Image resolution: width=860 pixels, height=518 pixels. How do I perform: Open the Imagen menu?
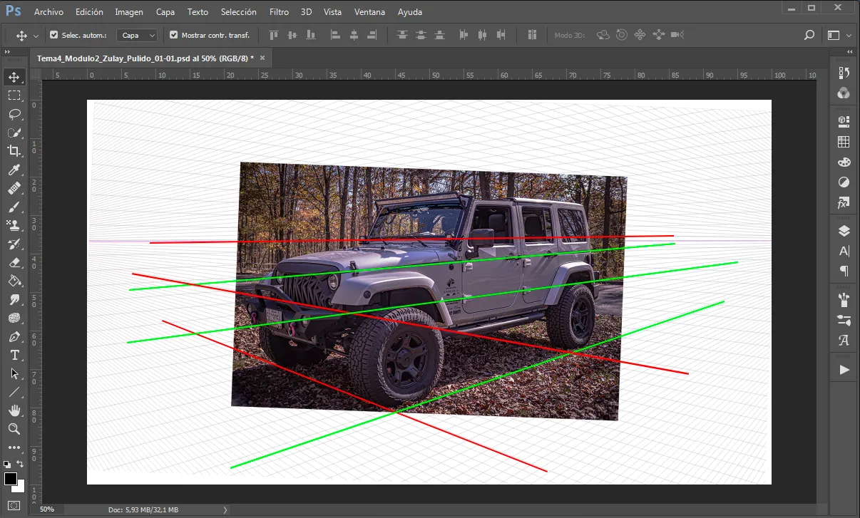[x=129, y=12]
